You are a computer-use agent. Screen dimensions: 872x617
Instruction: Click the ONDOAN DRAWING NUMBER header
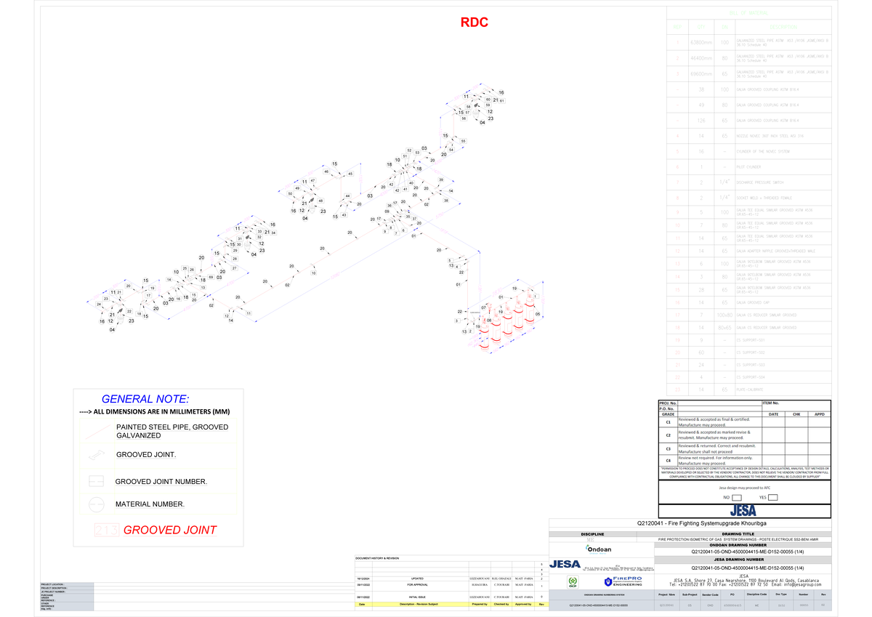point(743,544)
